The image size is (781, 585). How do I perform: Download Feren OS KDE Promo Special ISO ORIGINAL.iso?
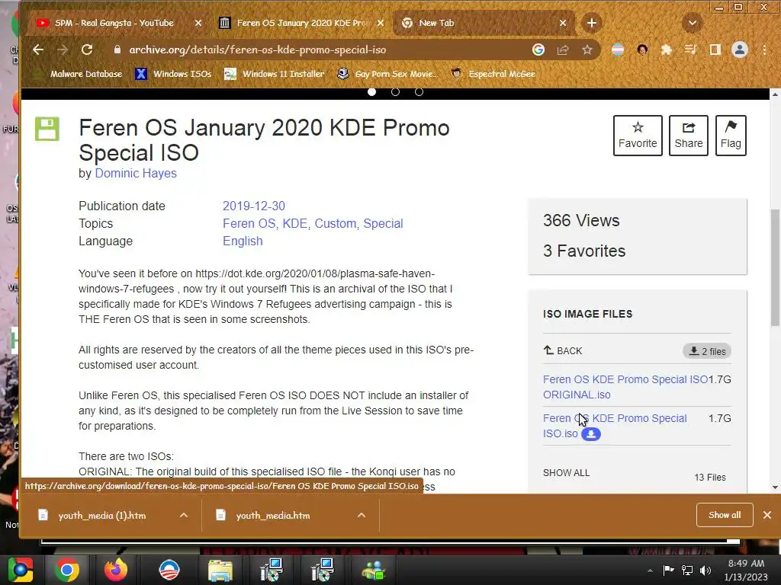[x=625, y=387]
